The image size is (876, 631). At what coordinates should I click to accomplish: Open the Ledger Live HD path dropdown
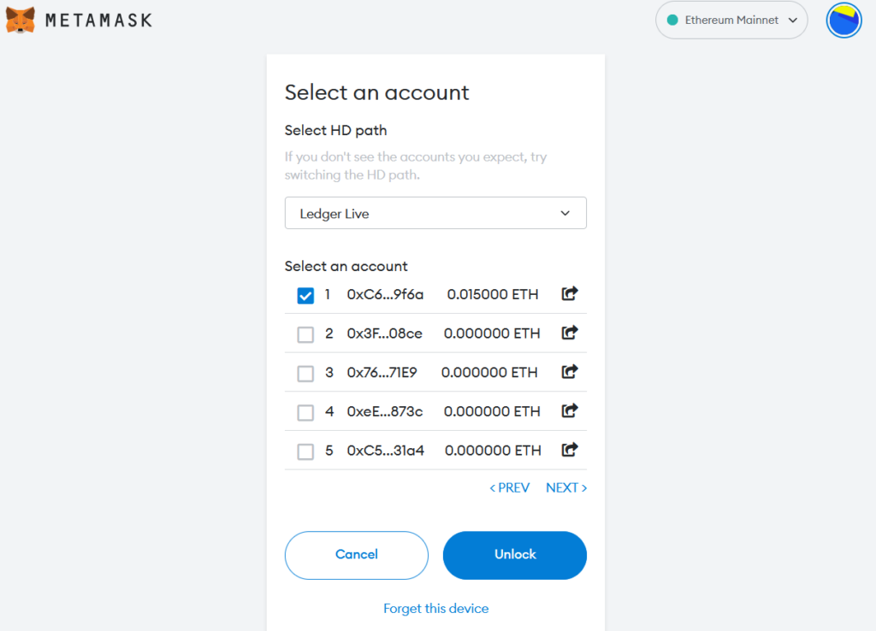pyautogui.click(x=435, y=213)
